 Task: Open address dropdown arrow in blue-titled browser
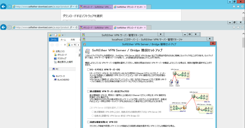(73, 7)
